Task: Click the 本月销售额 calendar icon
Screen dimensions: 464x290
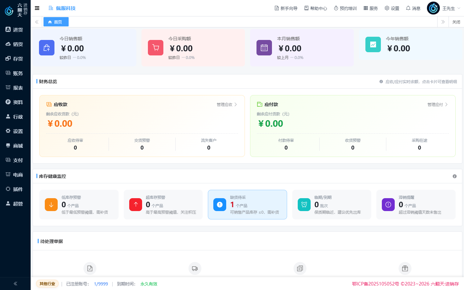Action: [264, 48]
